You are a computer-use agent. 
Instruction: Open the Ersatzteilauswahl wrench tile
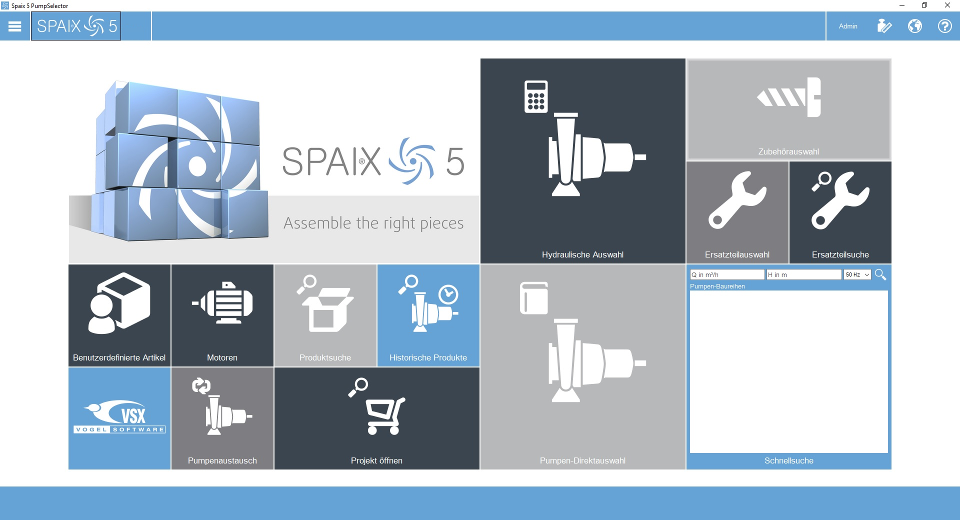tap(737, 212)
